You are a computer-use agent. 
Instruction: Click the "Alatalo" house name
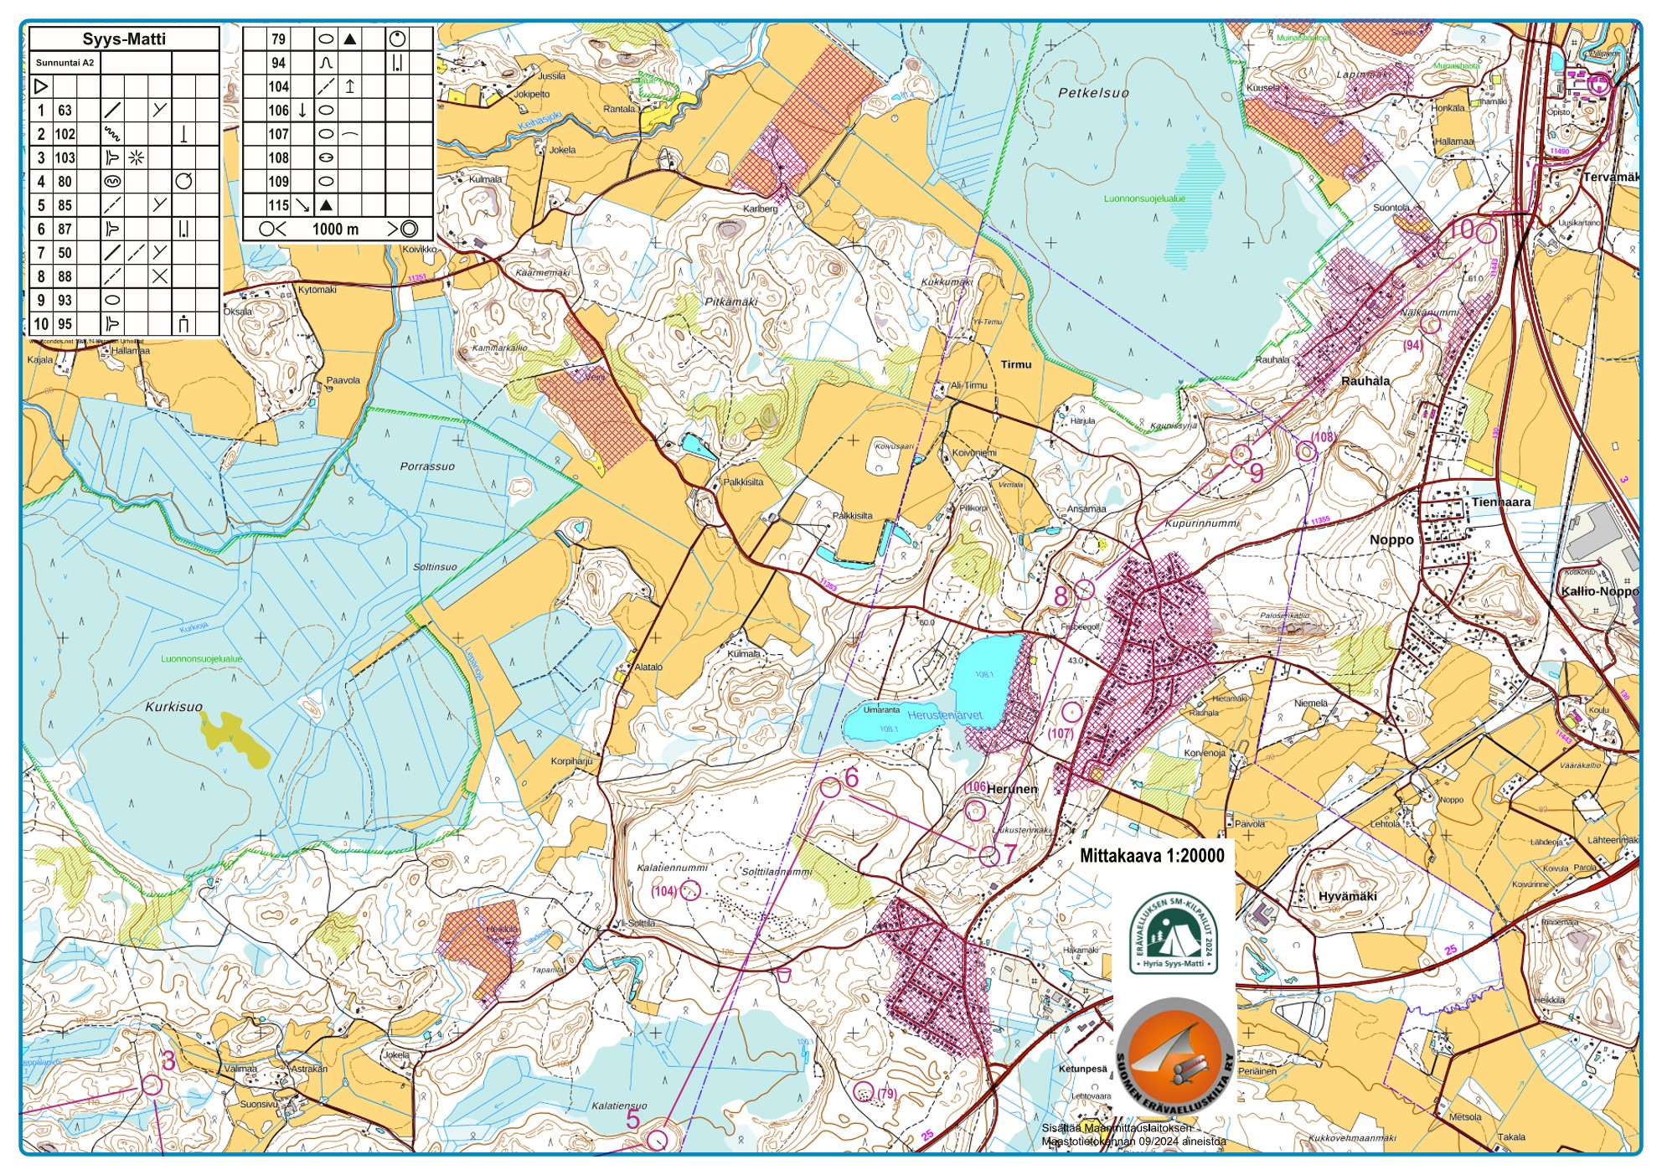[648, 667]
